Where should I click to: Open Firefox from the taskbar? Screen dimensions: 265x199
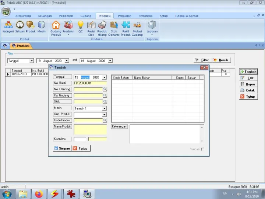coord(39,193)
